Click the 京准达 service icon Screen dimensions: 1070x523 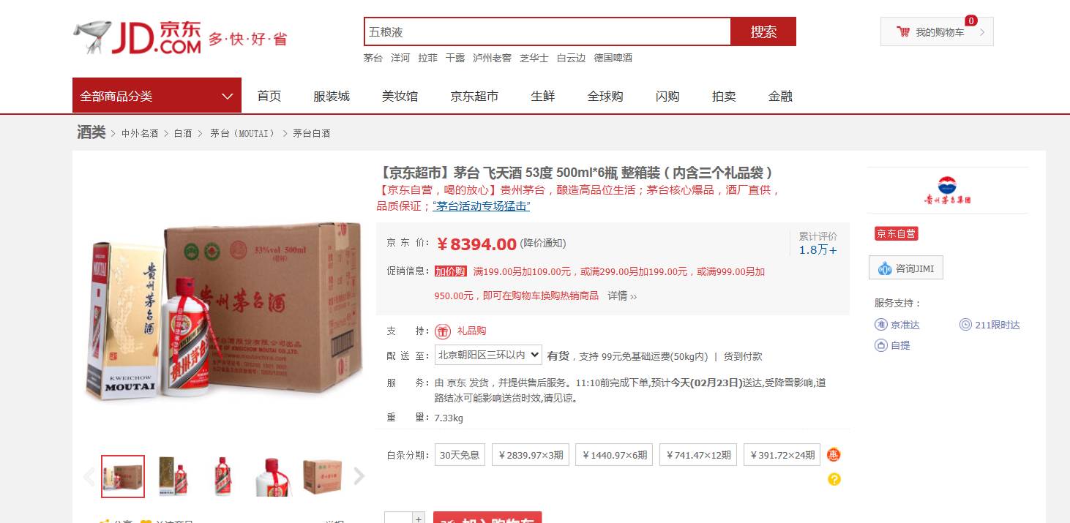(881, 325)
